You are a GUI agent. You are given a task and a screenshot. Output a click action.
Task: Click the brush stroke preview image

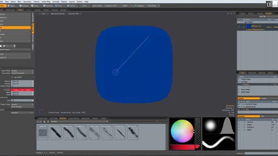219,142
